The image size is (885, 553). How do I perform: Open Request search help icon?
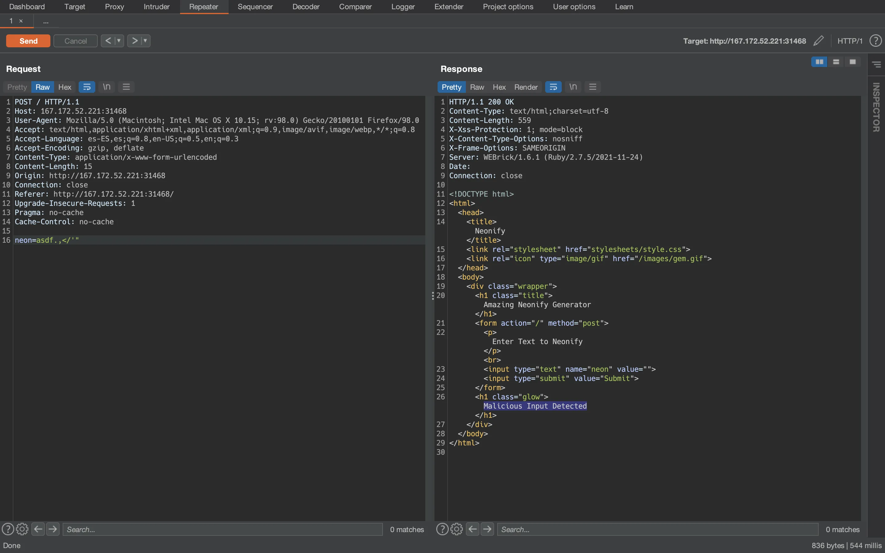(x=8, y=529)
